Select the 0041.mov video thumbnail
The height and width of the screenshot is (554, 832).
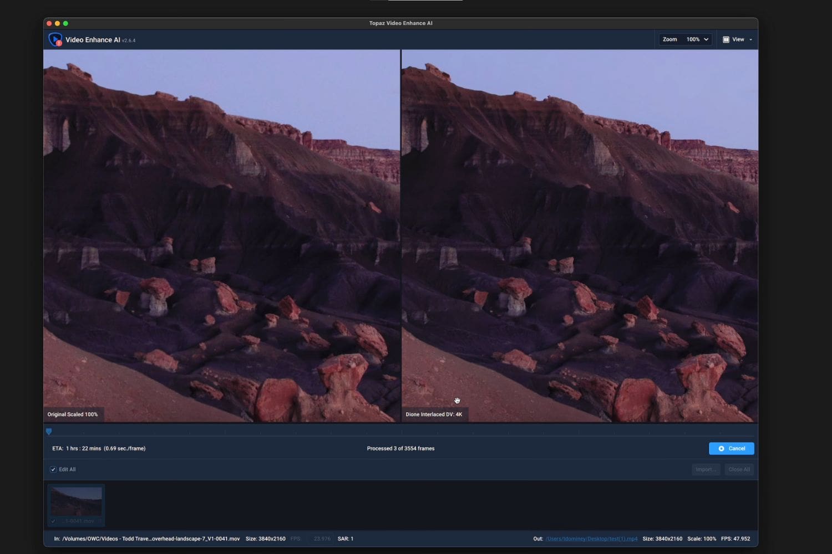[76, 505]
